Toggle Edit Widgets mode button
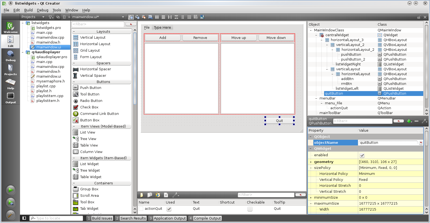 pos(131,17)
